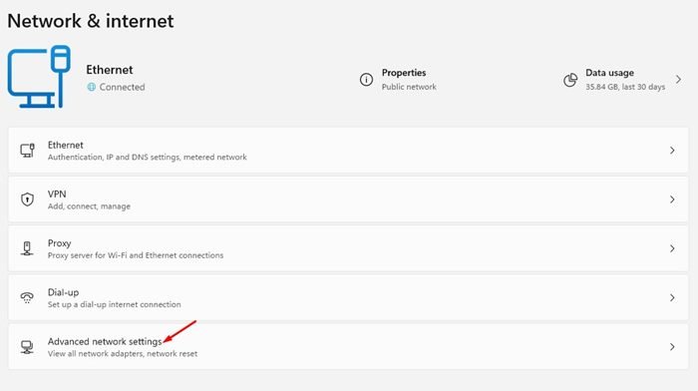Click the globe icon beside Connected
Image resolution: width=698 pixels, height=391 pixels.
point(92,87)
